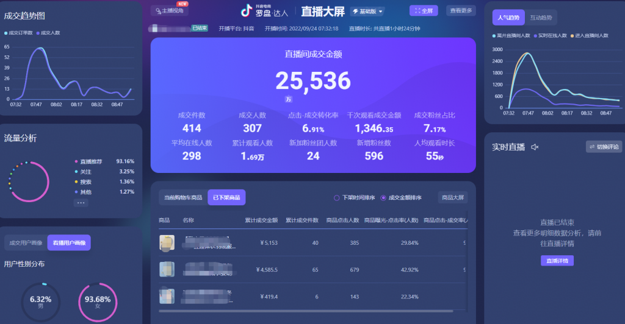This screenshot has height=324, width=625.
Task: Click the ¥419.4 amount cell
Action: tap(269, 297)
